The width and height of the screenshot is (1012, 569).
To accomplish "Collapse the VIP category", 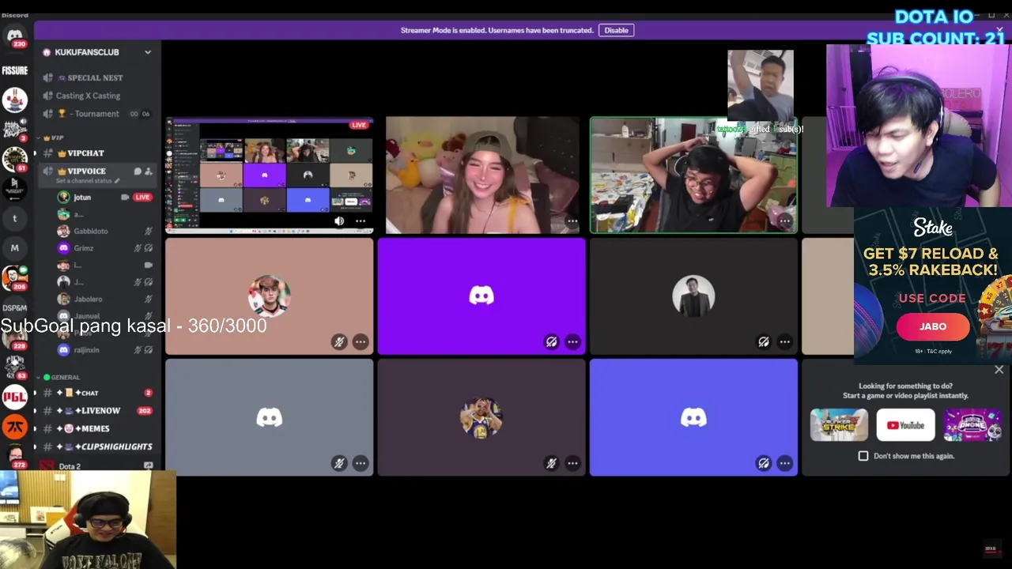I will (x=53, y=138).
